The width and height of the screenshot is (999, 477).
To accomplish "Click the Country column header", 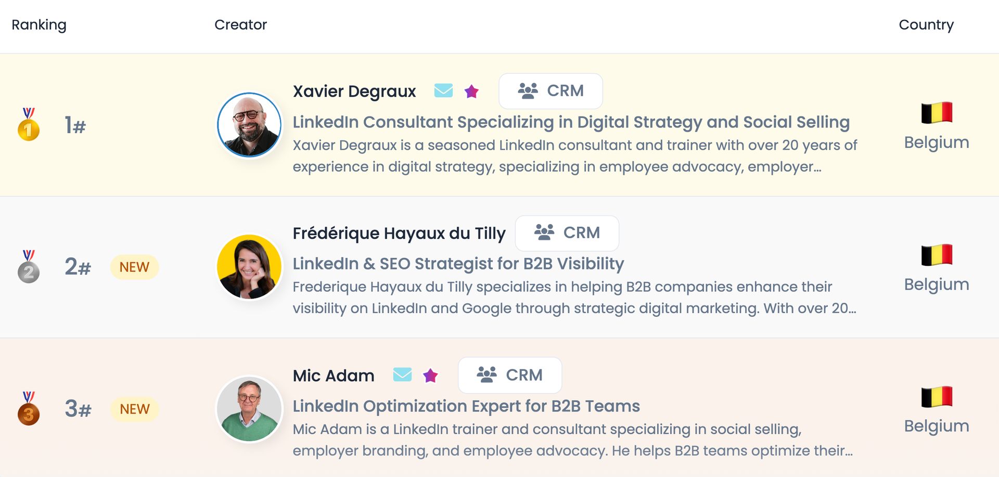I will 926,24.
